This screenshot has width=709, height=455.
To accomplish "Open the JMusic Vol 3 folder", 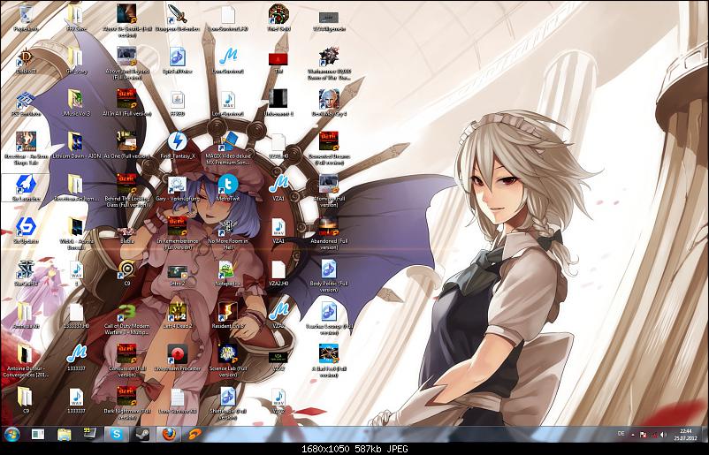I will tap(76, 99).
